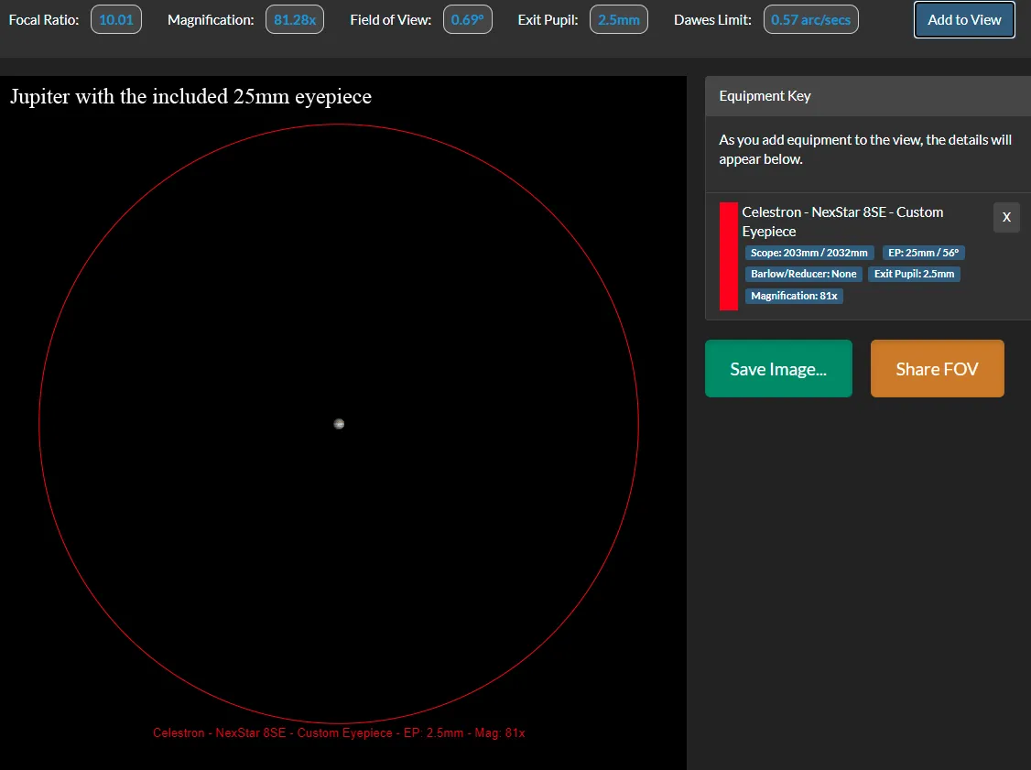1031x770 pixels.
Task: Click the red equipment color swatch
Action: [728, 255]
